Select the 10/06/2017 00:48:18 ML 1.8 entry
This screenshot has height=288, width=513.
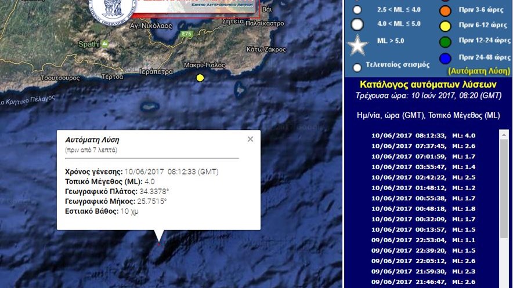pos(424,209)
